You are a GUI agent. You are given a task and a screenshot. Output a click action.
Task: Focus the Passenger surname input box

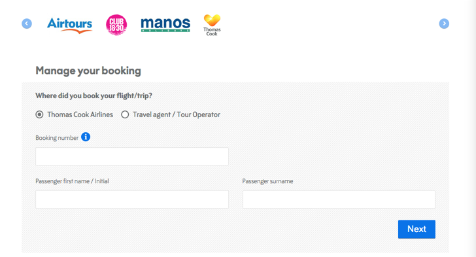point(339,199)
